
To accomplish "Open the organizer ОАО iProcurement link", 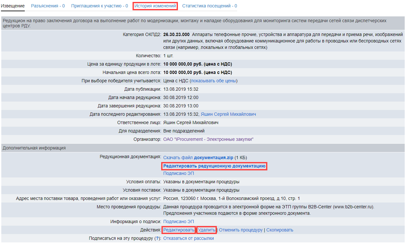I will coord(208,139).
